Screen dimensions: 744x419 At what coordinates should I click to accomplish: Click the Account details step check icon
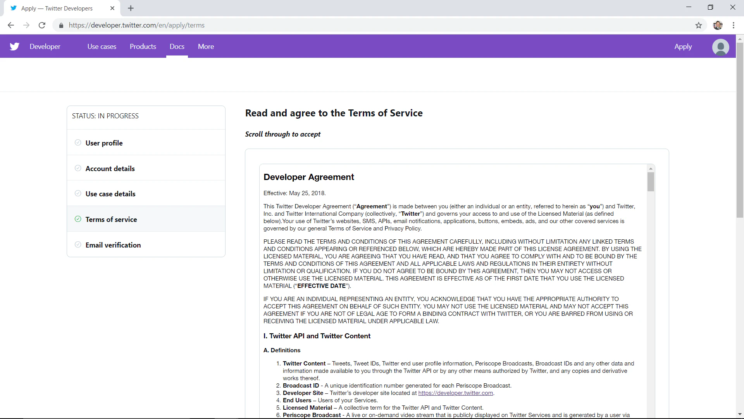[78, 168]
